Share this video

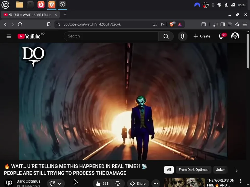pos(138,184)
